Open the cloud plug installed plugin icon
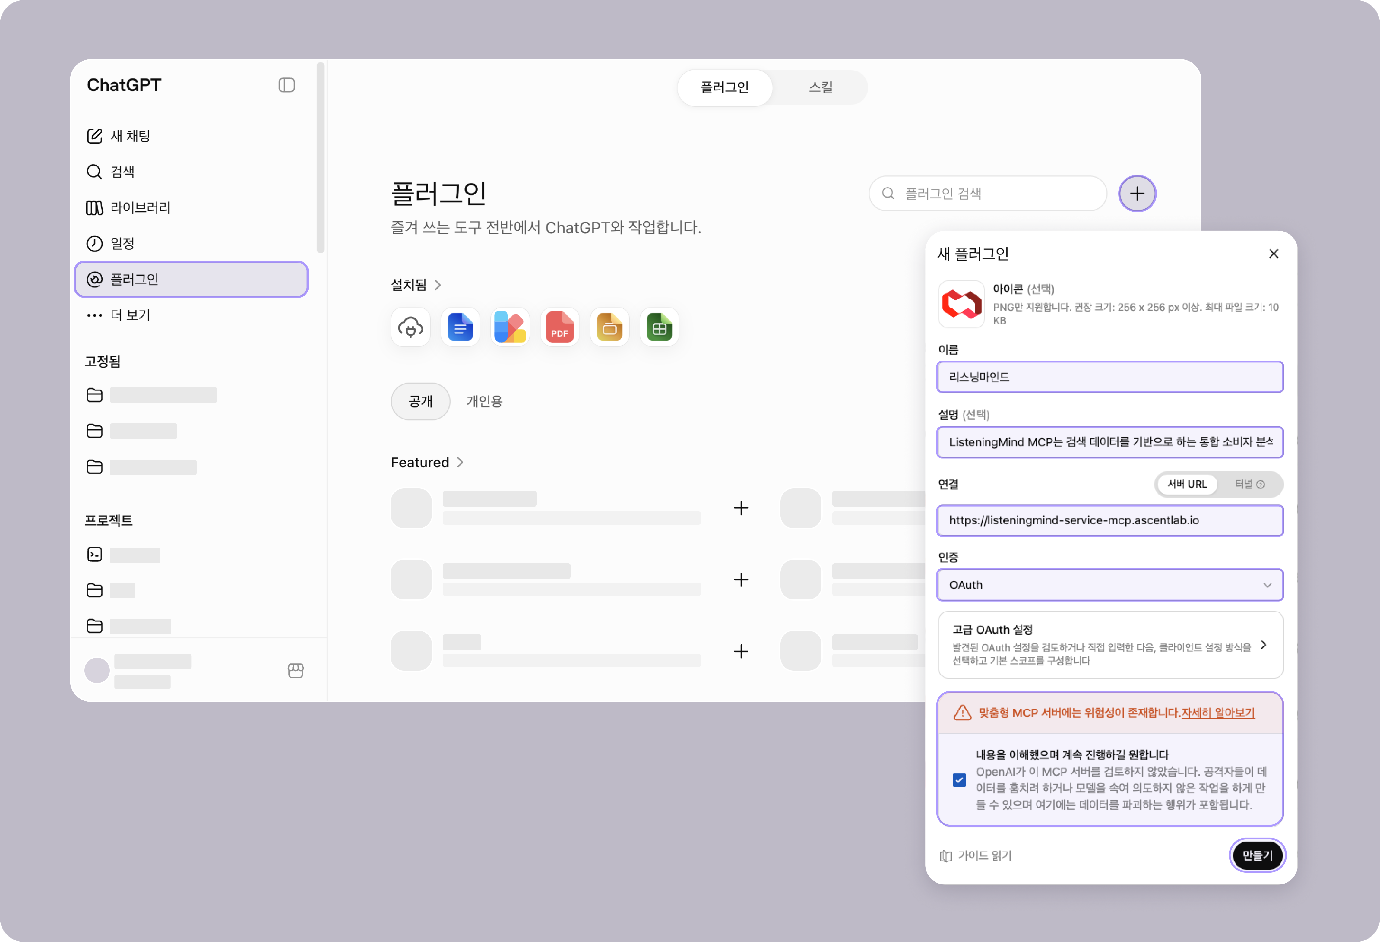1380x942 pixels. tap(410, 327)
